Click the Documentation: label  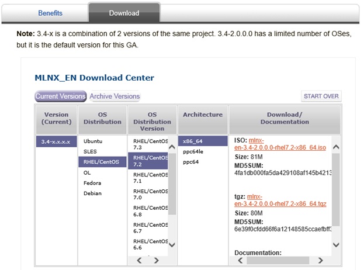(258, 252)
